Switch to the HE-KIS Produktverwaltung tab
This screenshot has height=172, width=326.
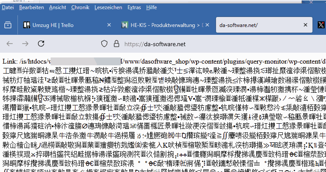(165, 25)
